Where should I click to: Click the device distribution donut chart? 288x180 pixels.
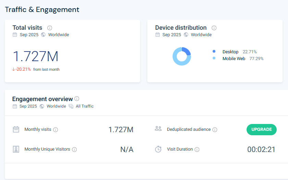point(181,56)
